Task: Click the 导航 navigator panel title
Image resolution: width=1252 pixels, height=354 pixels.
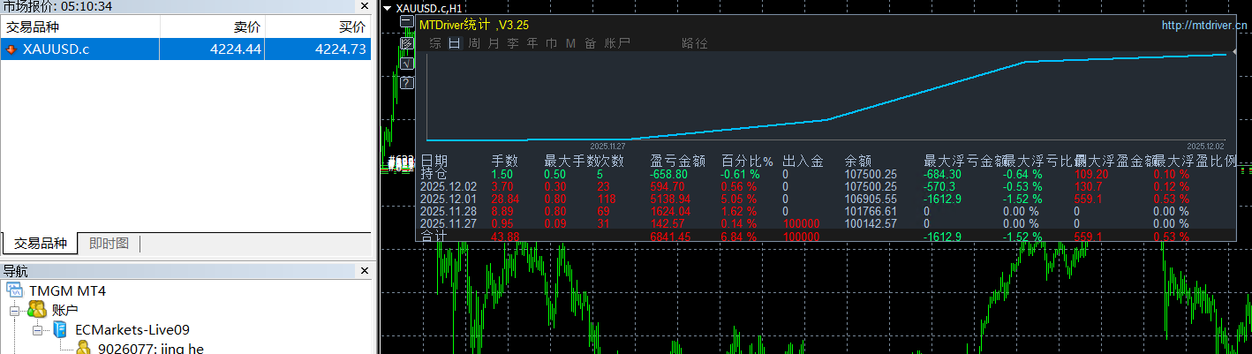Action: (15, 271)
